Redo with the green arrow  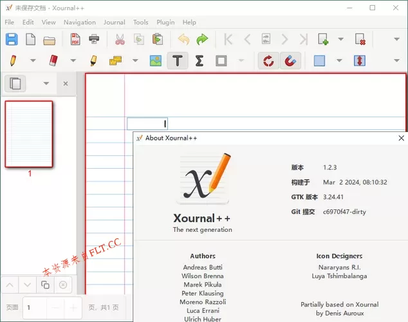(x=202, y=39)
